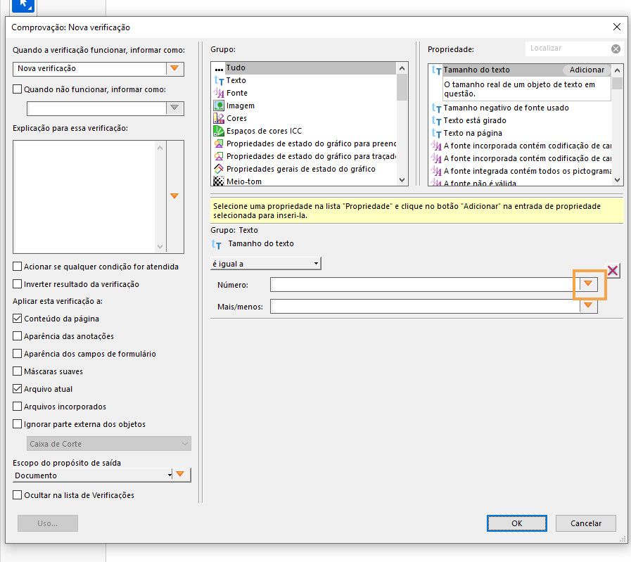This screenshot has height=562, width=631.
Task: Select Propriedades gerais de estado do gráfico icon
Action: coord(217,168)
